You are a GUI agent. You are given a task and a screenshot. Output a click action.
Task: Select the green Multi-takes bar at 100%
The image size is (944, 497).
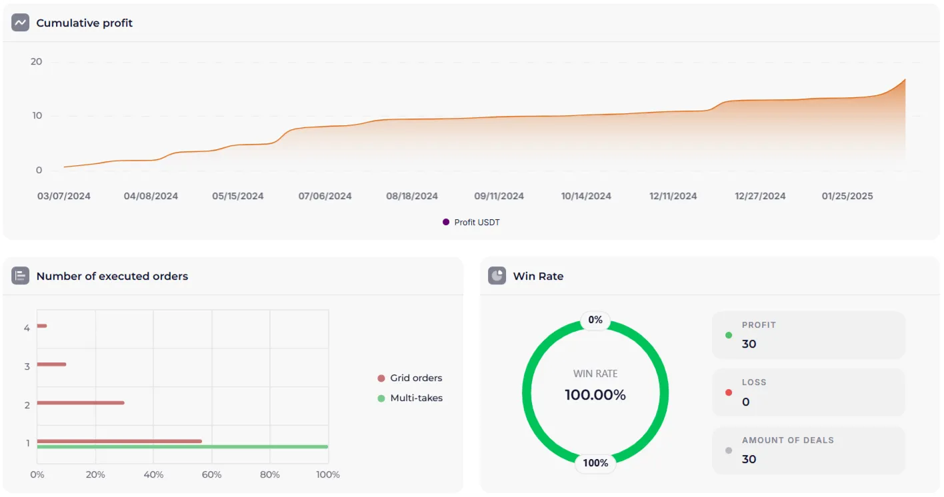click(x=182, y=446)
